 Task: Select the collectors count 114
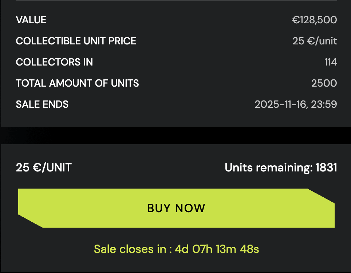[331, 62]
